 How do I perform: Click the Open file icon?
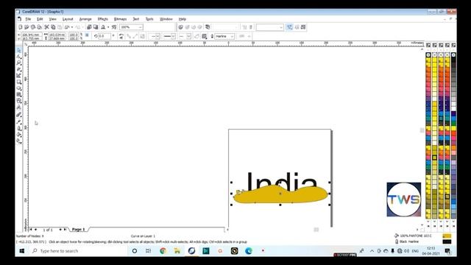pyautogui.click(x=26, y=27)
